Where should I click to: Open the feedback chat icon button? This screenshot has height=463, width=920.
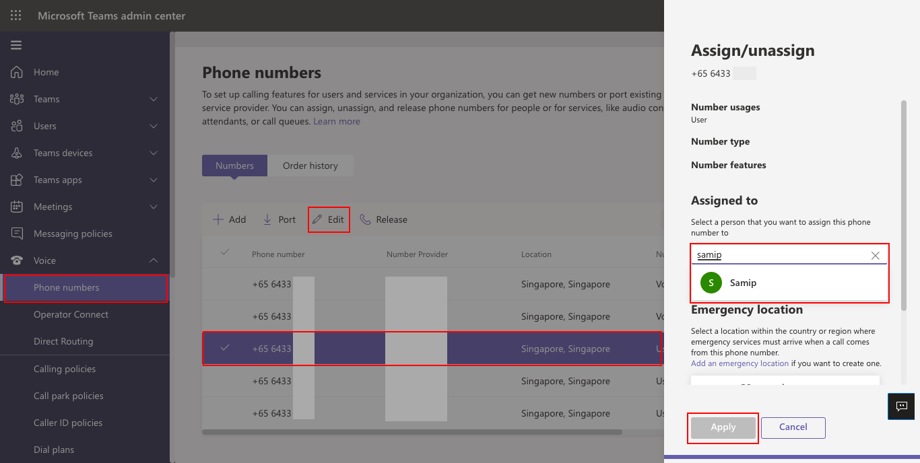click(902, 406)
